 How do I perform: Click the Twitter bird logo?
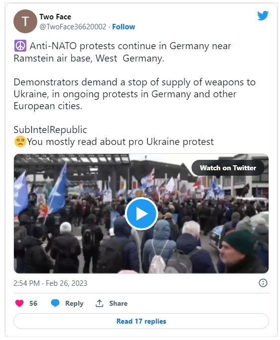pos(263,15)
